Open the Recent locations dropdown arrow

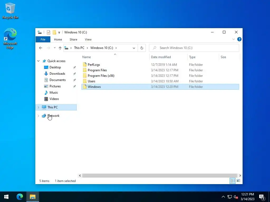pyautogui.click(x=55, y=48)
